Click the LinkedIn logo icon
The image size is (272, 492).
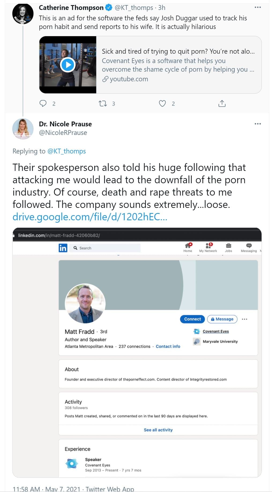[63, 248]
